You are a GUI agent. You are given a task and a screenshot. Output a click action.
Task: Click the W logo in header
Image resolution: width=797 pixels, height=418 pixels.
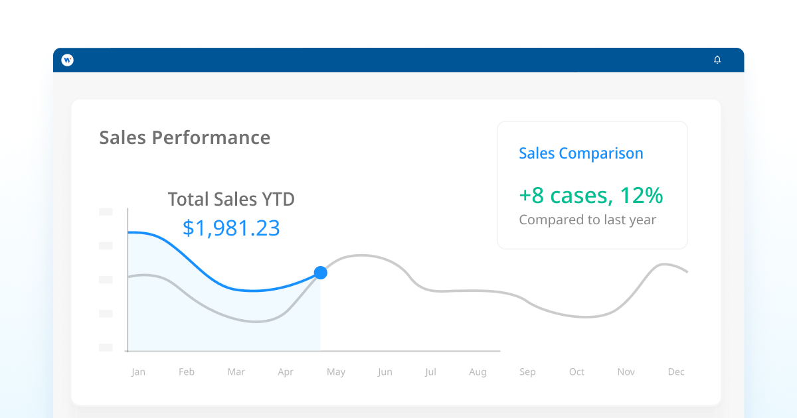click(67, 60)
